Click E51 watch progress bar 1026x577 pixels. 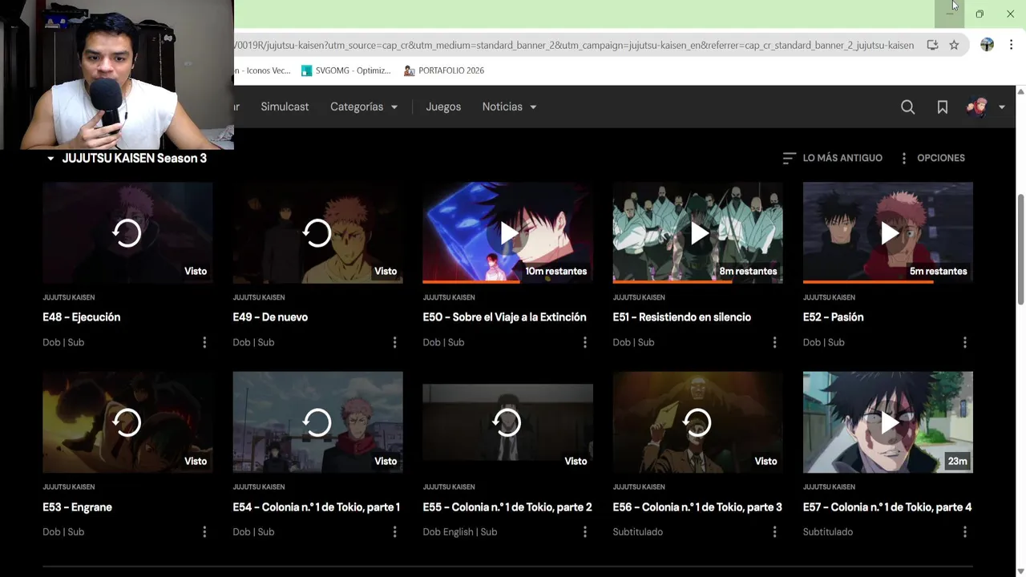point(697,281)
